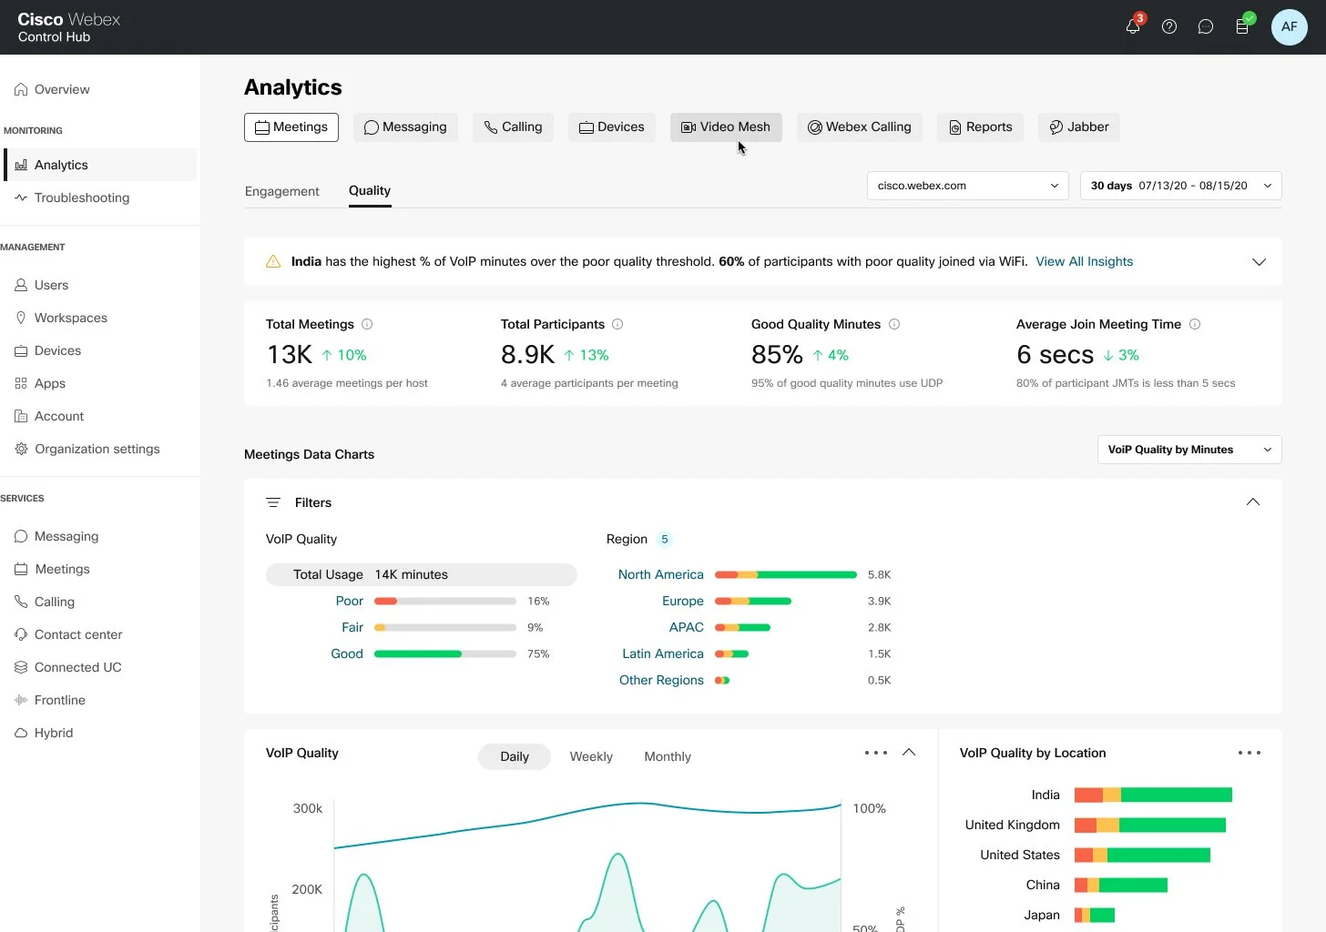Switch to the Engagement tab

282,191
